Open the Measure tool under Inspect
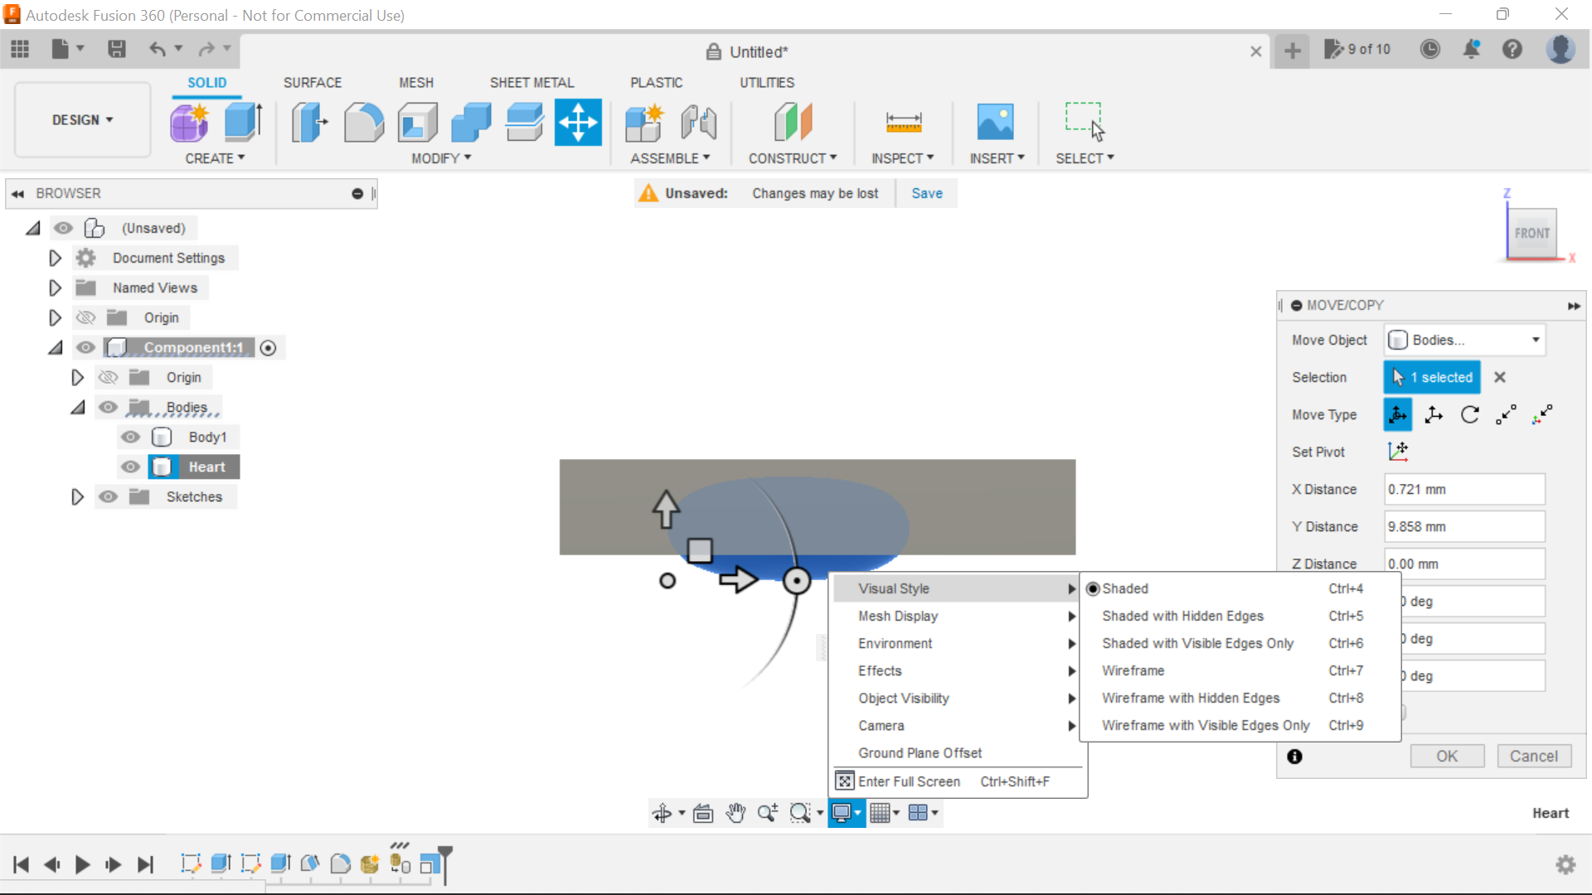The width and height of the screenshot is (1592, 895). coord(903,122)
